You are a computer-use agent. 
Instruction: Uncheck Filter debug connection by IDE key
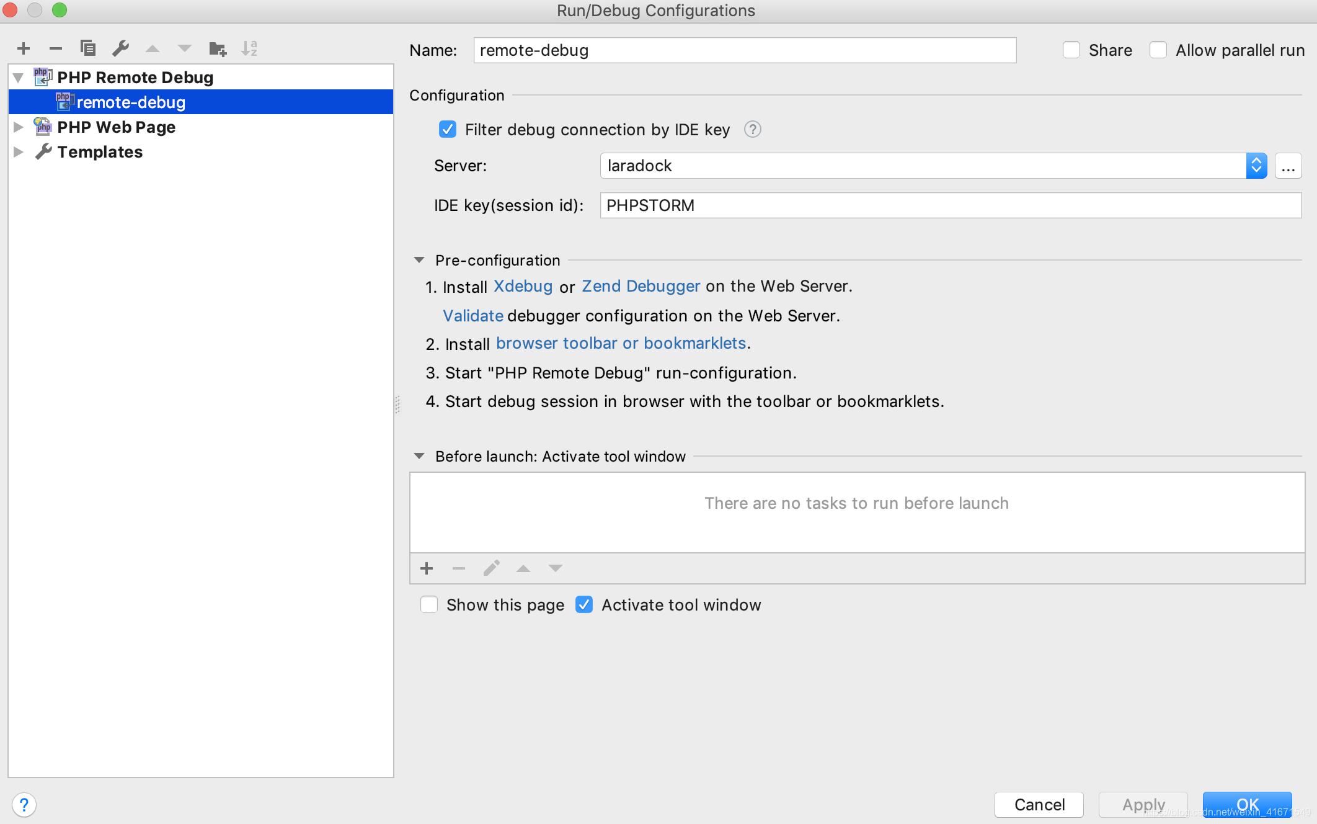click(x=448, y=130)
